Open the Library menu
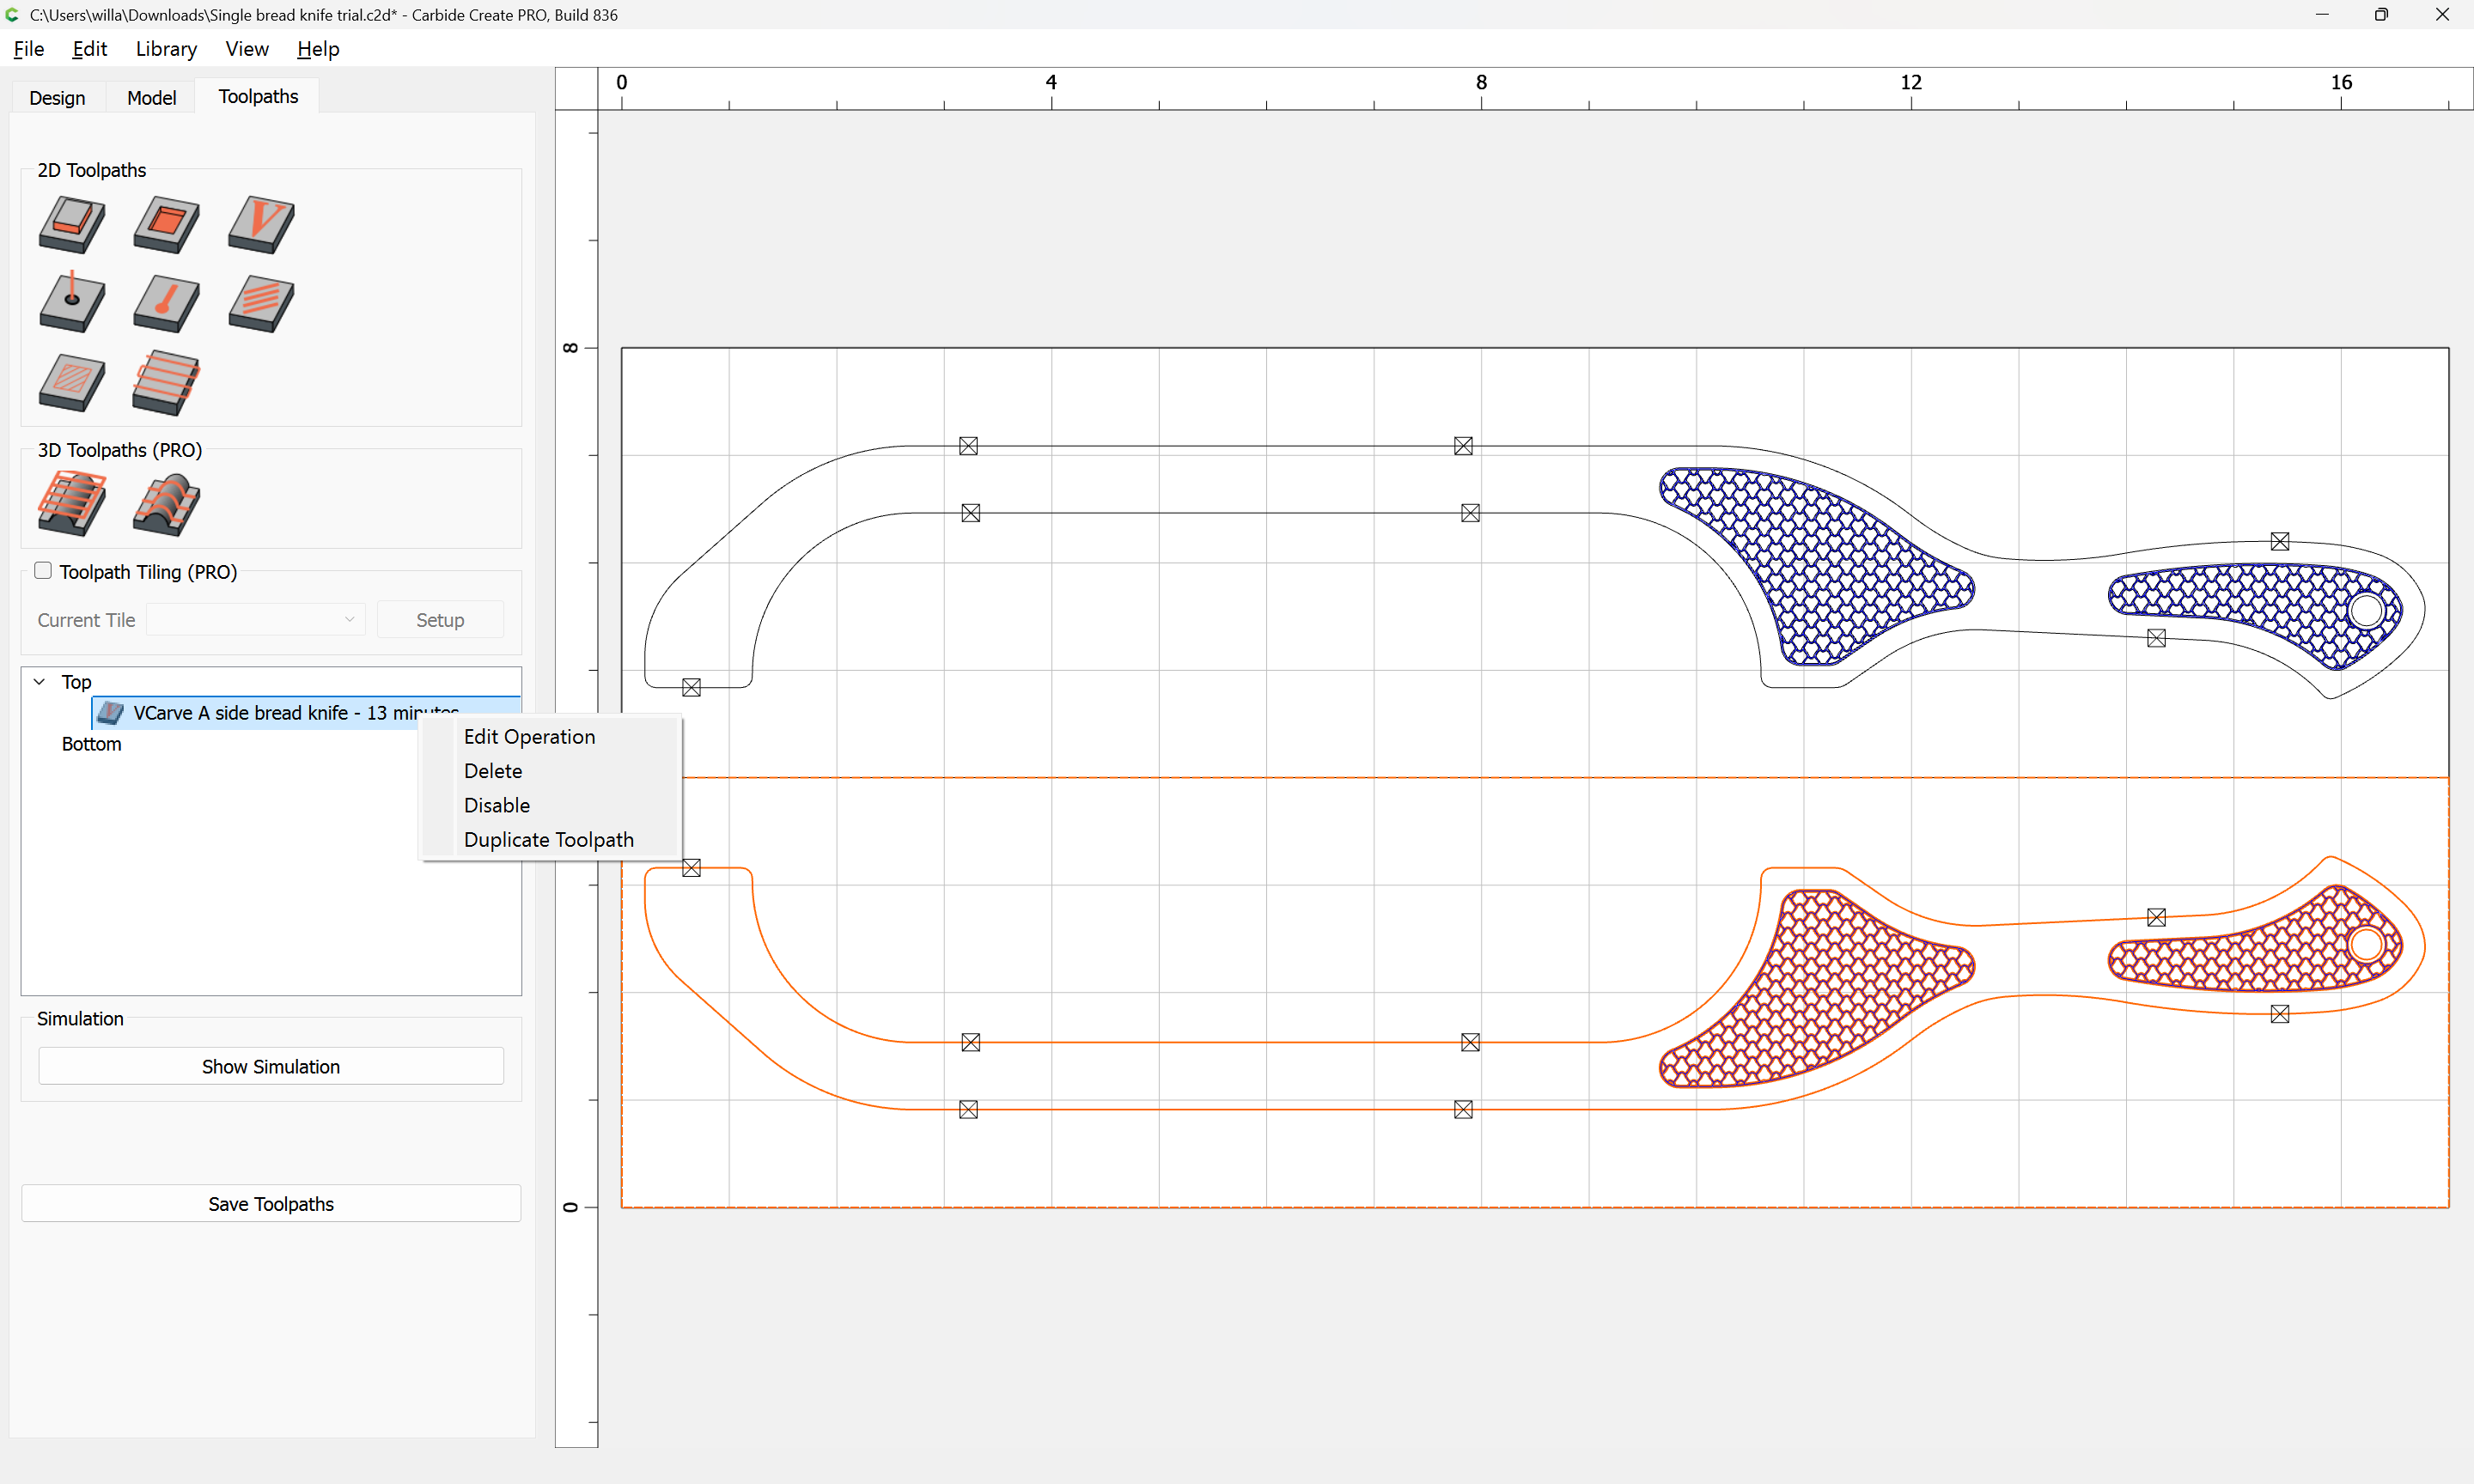Image resolution: width=2474 pixels, height=1484 pixels. 166,49
